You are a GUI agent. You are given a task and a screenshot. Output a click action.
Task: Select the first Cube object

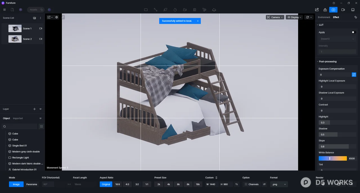point(15,134)
